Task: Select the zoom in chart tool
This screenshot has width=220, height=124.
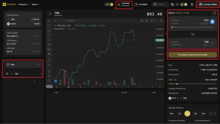Action: point(49,65)
